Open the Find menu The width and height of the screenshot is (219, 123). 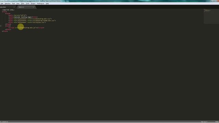pos(13,3)
